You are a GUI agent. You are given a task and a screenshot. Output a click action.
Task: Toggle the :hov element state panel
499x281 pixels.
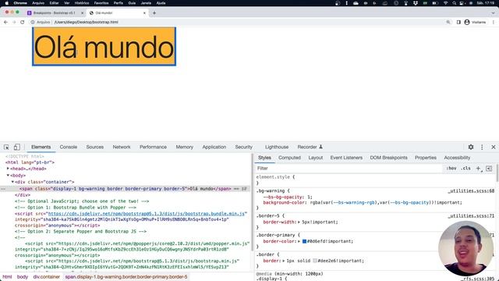click(451, 169)
